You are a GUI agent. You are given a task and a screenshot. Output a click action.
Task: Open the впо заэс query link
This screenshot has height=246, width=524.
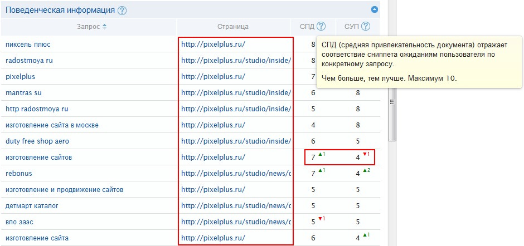[20, 222]
